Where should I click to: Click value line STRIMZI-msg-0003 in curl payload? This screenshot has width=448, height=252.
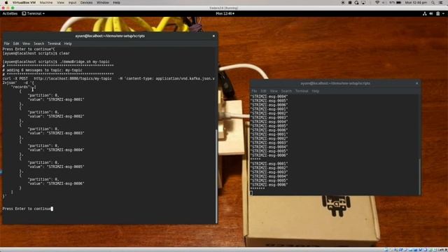coord(56,134)
